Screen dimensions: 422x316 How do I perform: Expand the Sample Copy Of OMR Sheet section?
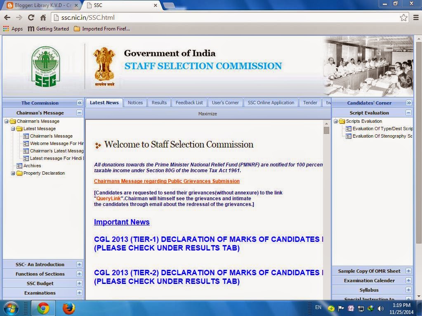click(408, 271)
